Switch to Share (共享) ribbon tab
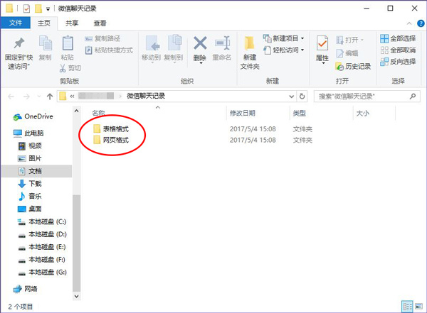 (72, 23)
